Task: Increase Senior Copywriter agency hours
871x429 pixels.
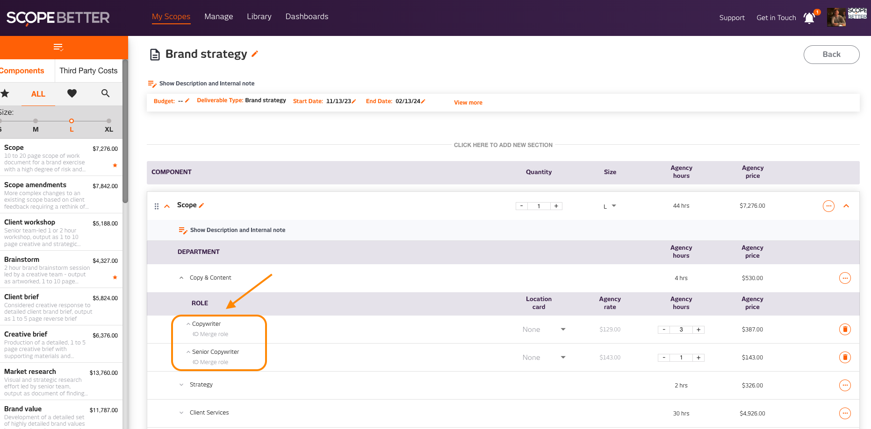Action: [698, 358]
